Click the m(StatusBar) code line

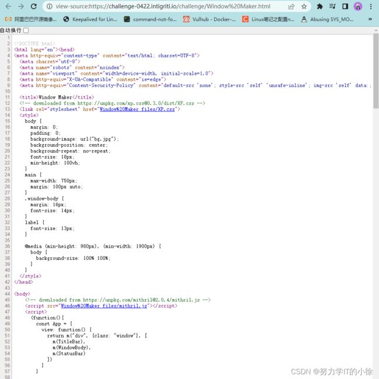pyautogui.click(x=69, y=353)
